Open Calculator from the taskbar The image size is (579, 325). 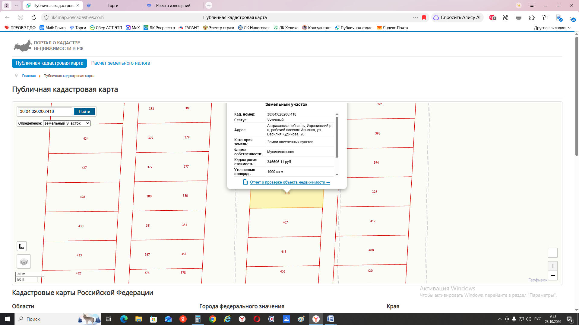198,319
